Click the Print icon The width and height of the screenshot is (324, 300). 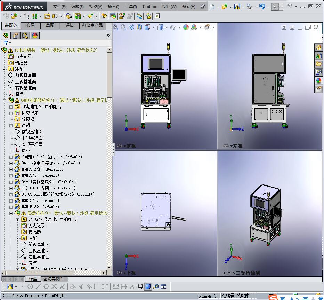[x=249, y=7]
